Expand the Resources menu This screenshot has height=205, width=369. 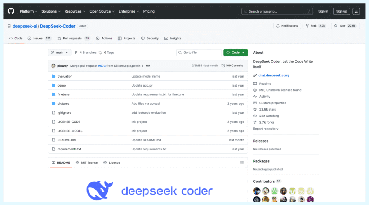pyautogui.click(x=75, y=11)
